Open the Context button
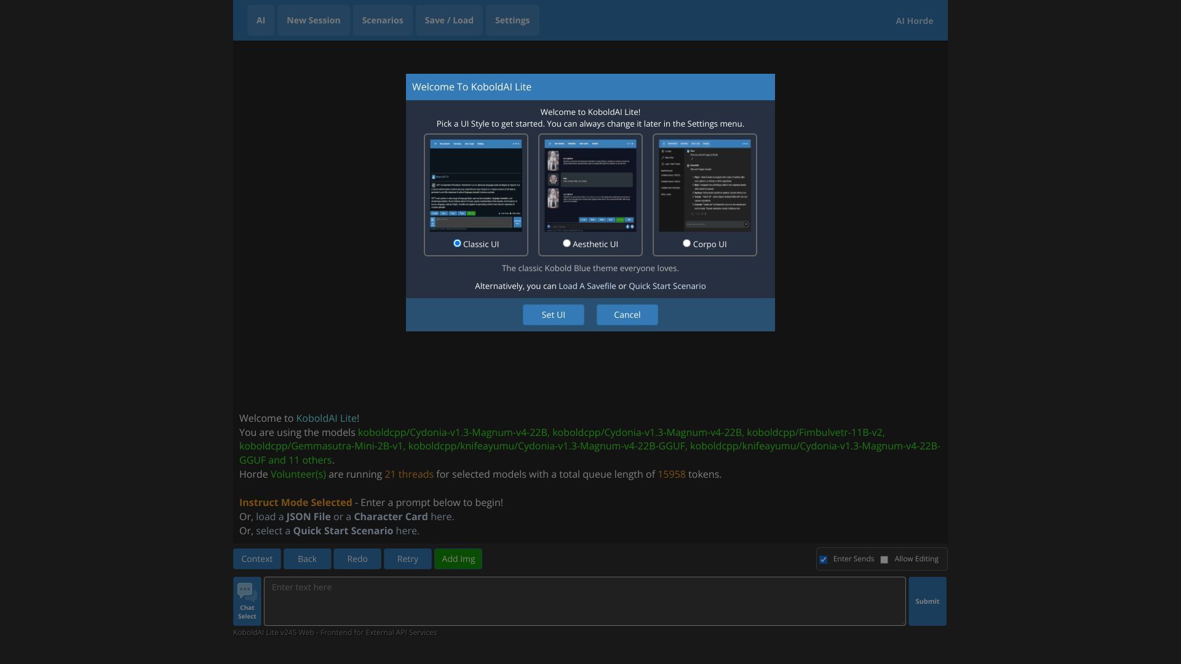 [x=257, y=559]
